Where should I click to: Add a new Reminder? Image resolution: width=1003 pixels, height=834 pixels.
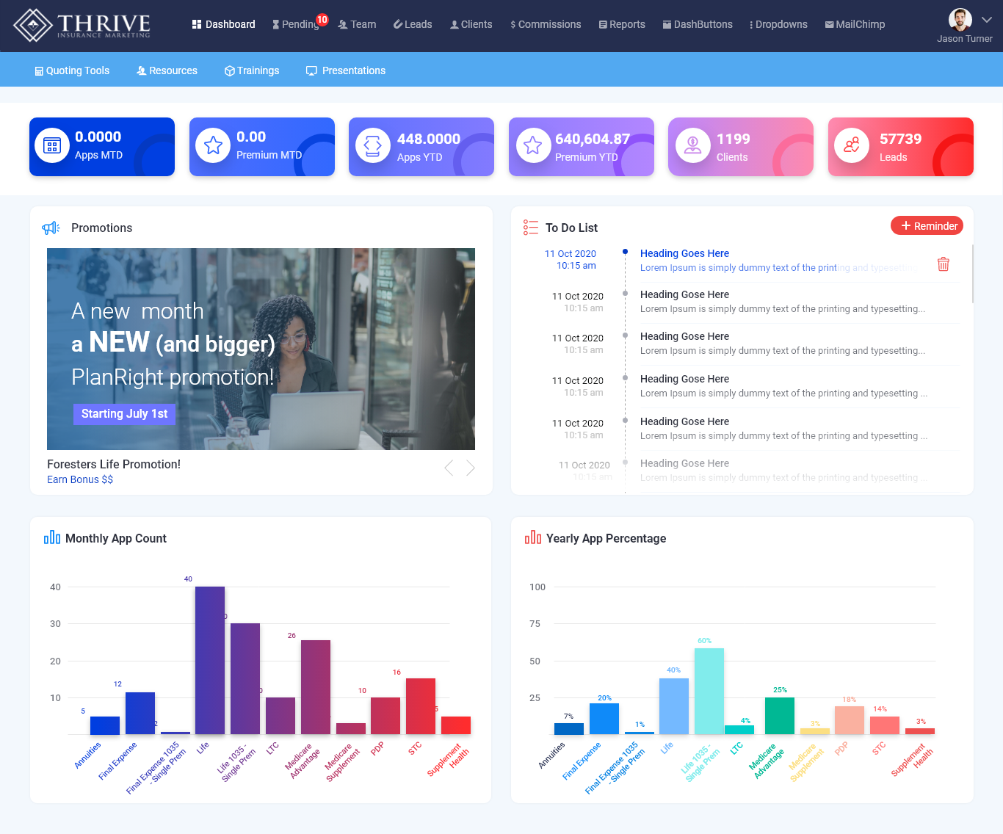coord(927,225)
